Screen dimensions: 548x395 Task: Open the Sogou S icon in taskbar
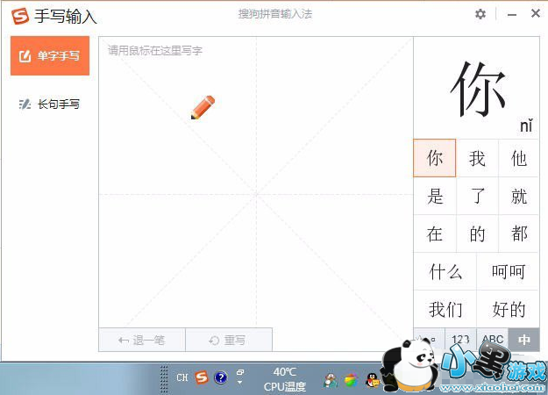tap(202, 377)
